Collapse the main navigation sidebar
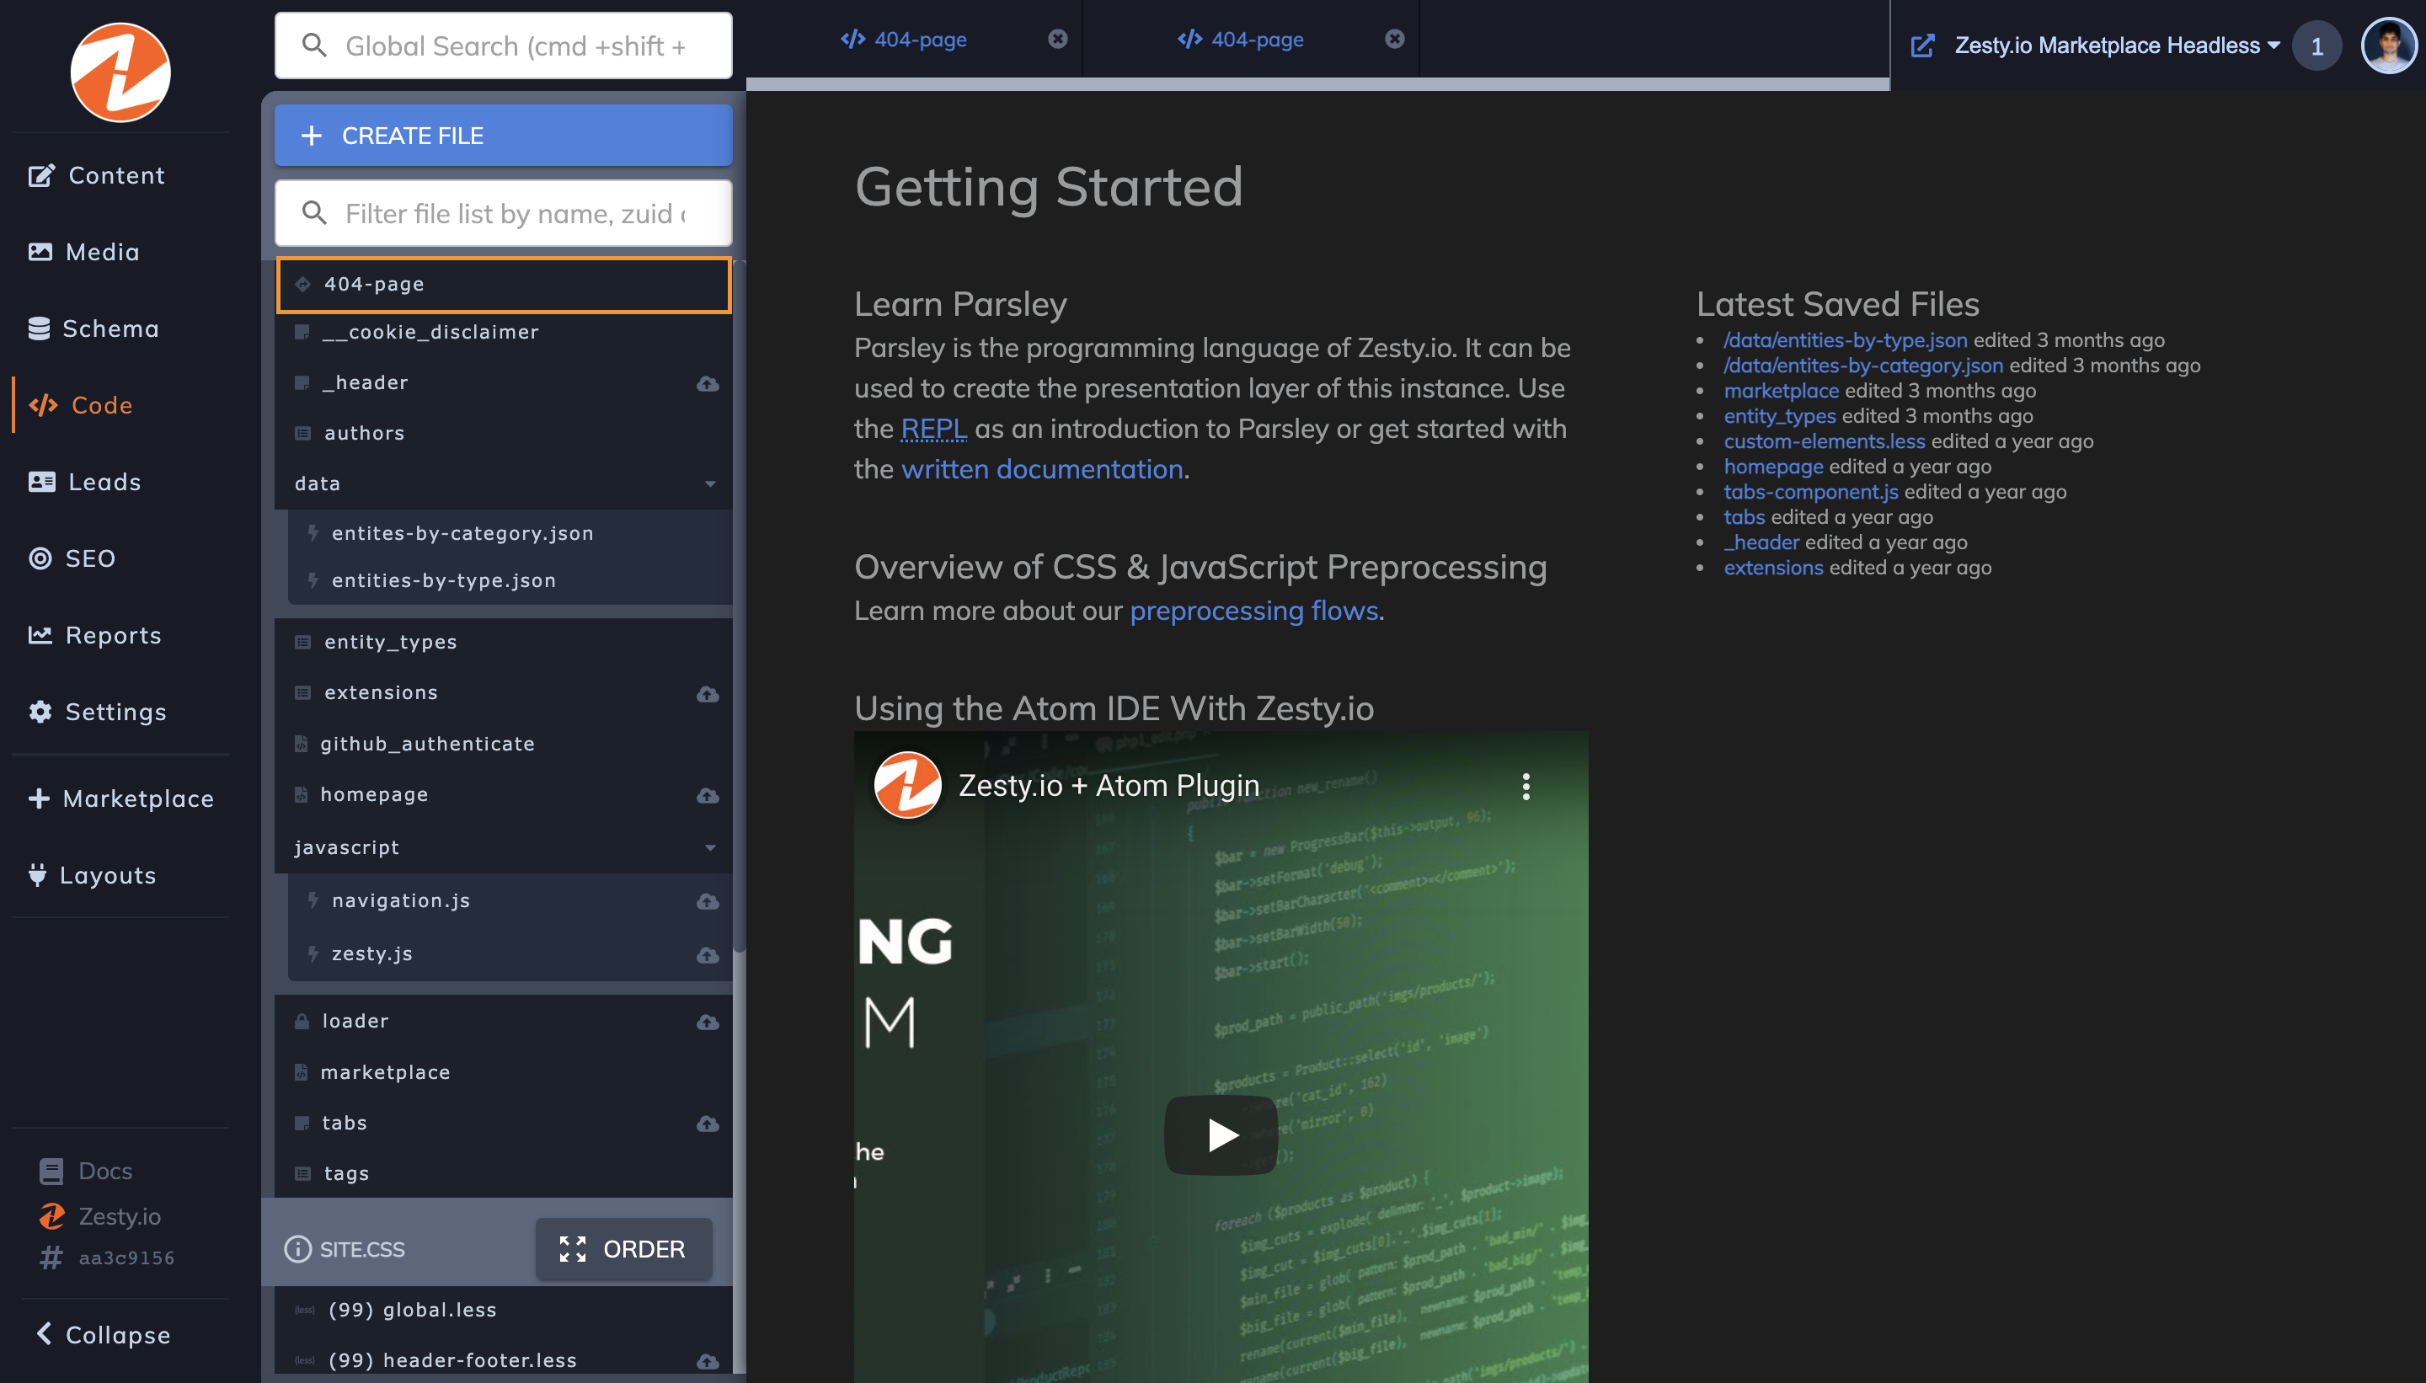The height and width of the screenshot is (1383, 2426). (103, 1336)
